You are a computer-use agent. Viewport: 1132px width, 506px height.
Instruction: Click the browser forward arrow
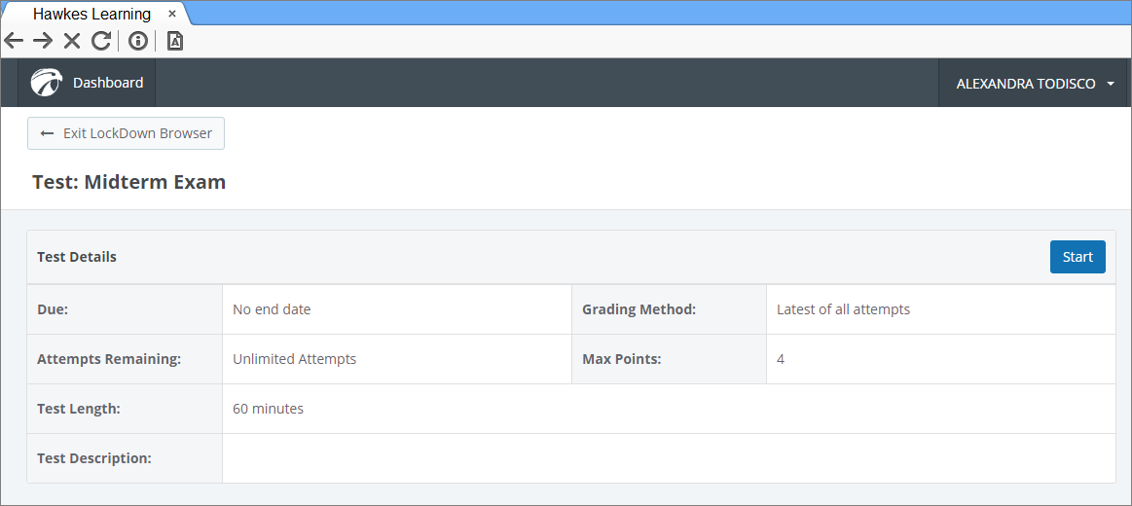click(x=43, y=41)
